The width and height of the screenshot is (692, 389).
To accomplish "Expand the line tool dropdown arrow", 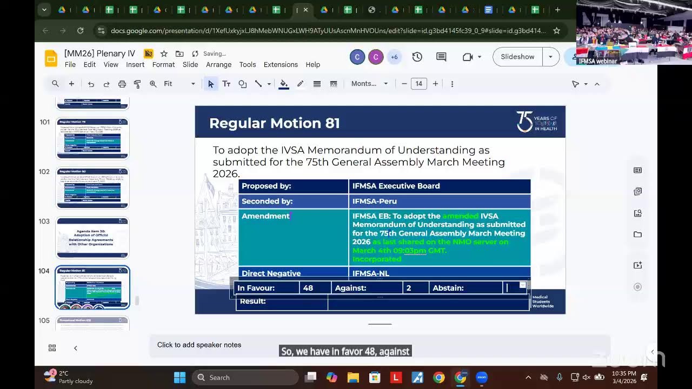I will pos(269,84).
